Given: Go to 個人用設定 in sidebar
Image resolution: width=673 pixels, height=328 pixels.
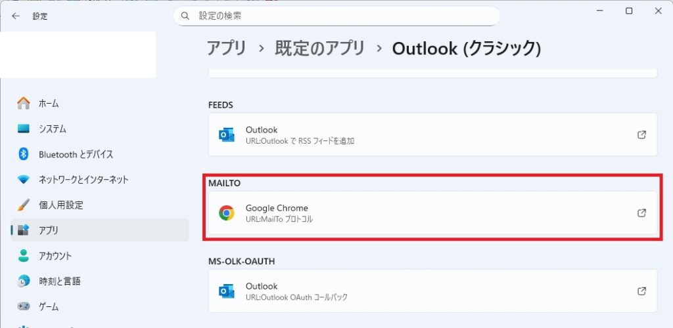Looking at the screenshot, I should click(61, 205).
